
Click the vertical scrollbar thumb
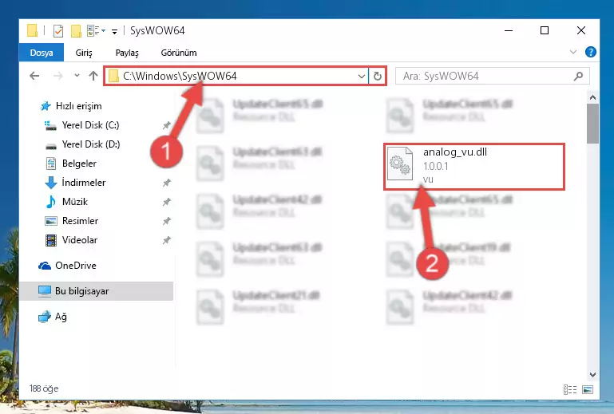tap(593, 124)
